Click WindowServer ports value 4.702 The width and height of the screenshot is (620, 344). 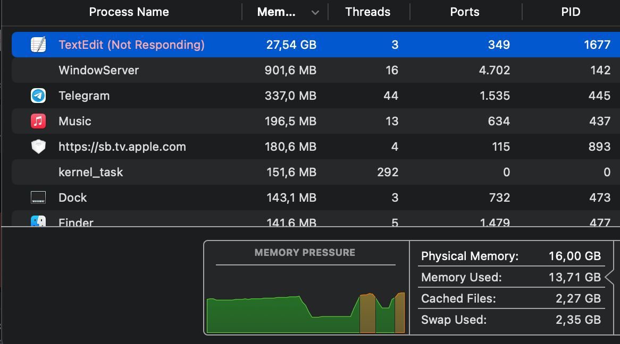495,70
